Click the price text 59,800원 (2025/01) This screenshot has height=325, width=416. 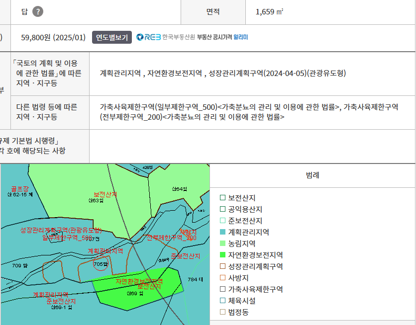click(x=53, y=37)
